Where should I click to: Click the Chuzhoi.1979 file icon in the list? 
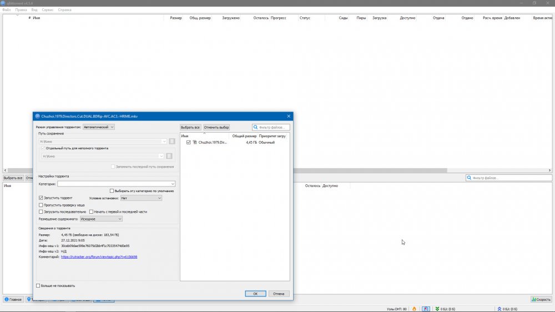click(195, 143)
